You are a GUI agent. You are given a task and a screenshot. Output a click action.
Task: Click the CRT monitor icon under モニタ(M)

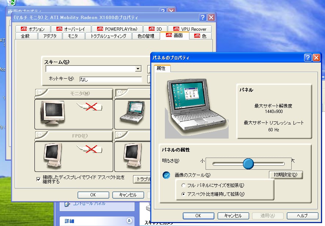pyautogui.click(x=53, y=113)
